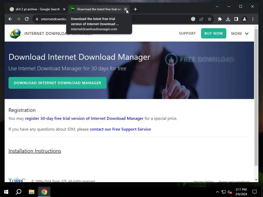Open the profile avatar icon
Image resolution: width=263 pixels, height=197 pixels.
[245, 19]
